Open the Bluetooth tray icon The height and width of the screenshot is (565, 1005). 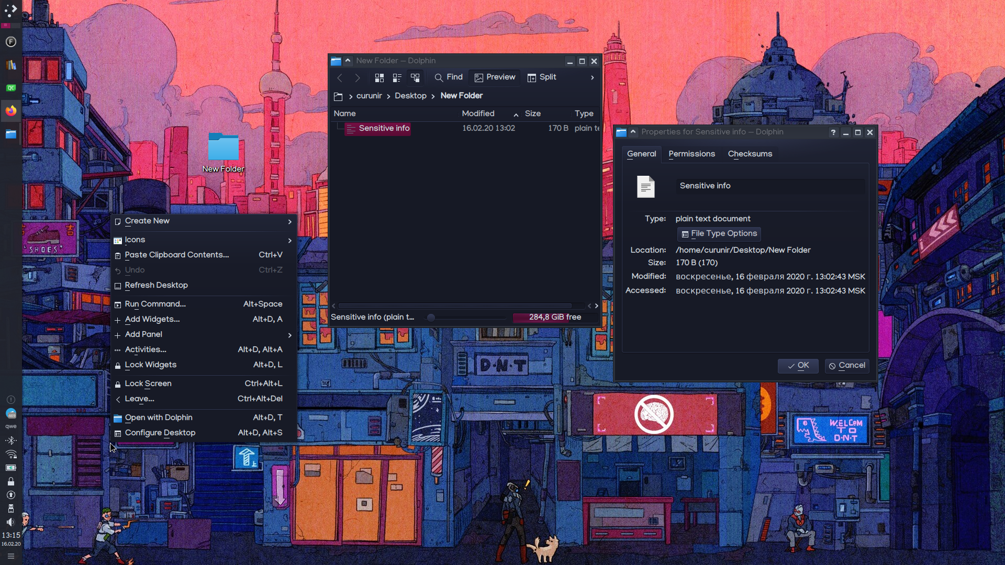click(11, 440)
